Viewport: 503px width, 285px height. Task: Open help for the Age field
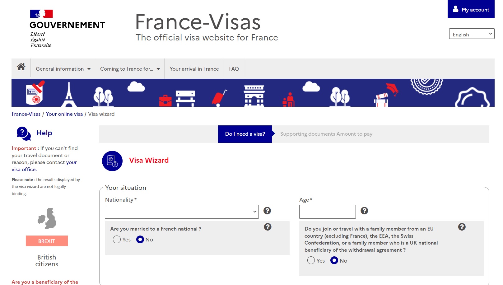(x=364, y=211)
